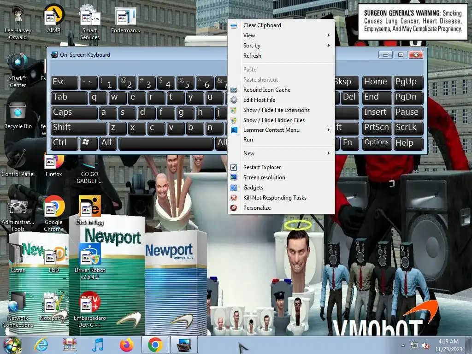Open Gadgets from the context menu
This screenshot has height=354, width=472.
point(282,188)
